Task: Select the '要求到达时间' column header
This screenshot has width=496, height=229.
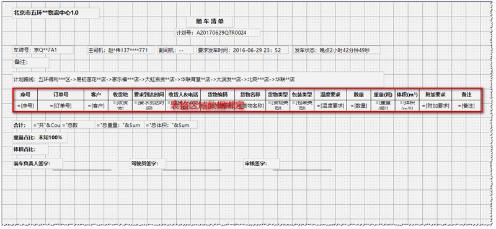Action: point(149,95)
